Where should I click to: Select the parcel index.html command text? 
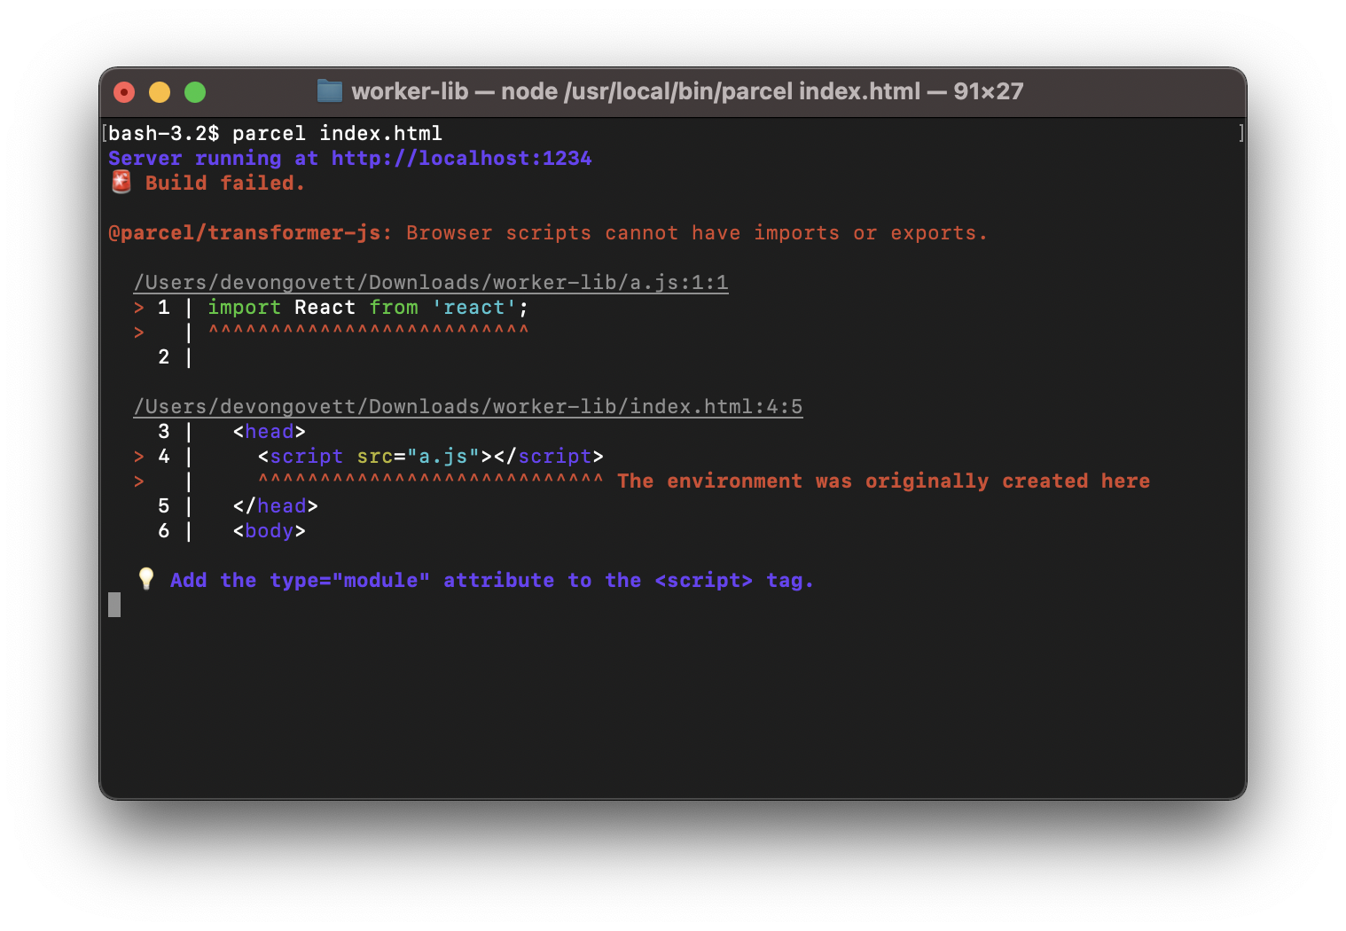pyautogui.click(x=336, y=133)
